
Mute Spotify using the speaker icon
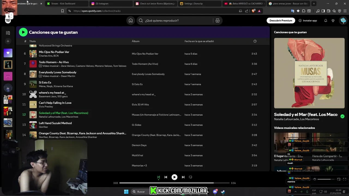[x=315, y=179]
